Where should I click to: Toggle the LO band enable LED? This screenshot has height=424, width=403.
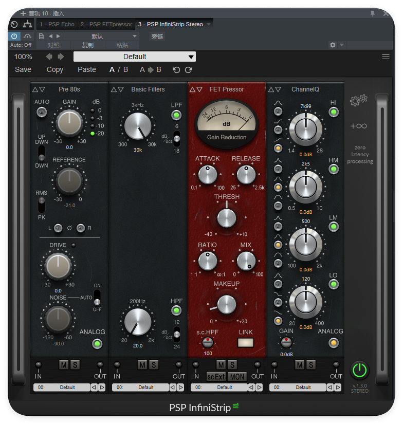point(334,284)
